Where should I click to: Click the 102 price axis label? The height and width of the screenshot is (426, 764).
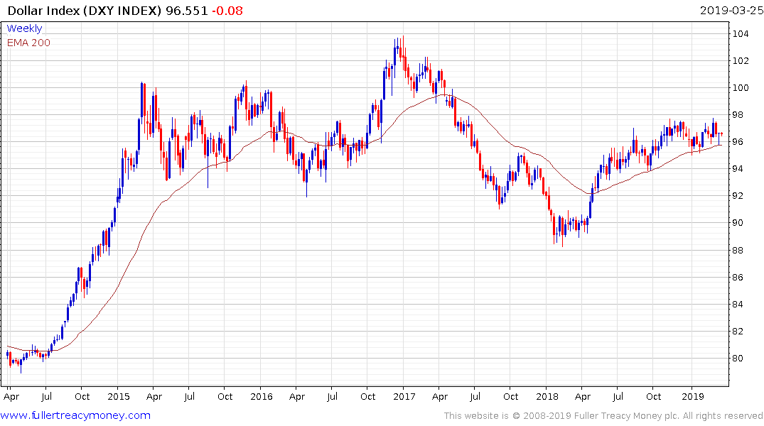pyautogui.click(x=741, y=61)
